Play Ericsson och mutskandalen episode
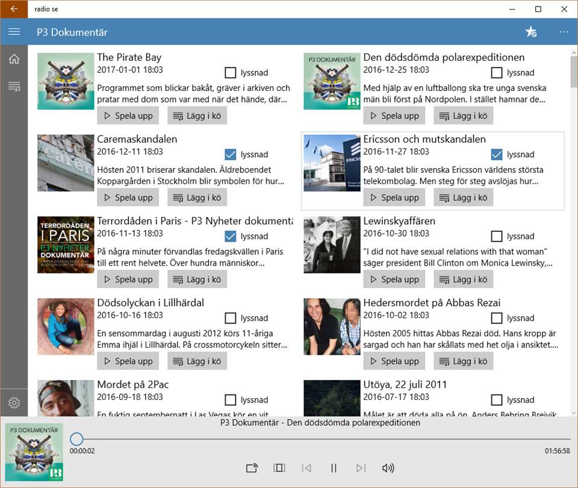578x488 pixels. coord(394,198)
